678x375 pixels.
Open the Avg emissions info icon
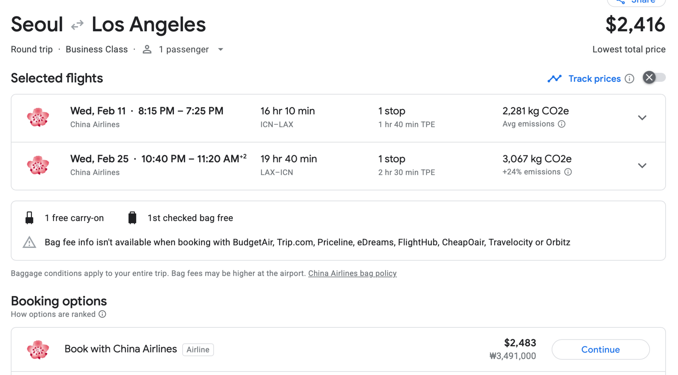click(562, 124)
